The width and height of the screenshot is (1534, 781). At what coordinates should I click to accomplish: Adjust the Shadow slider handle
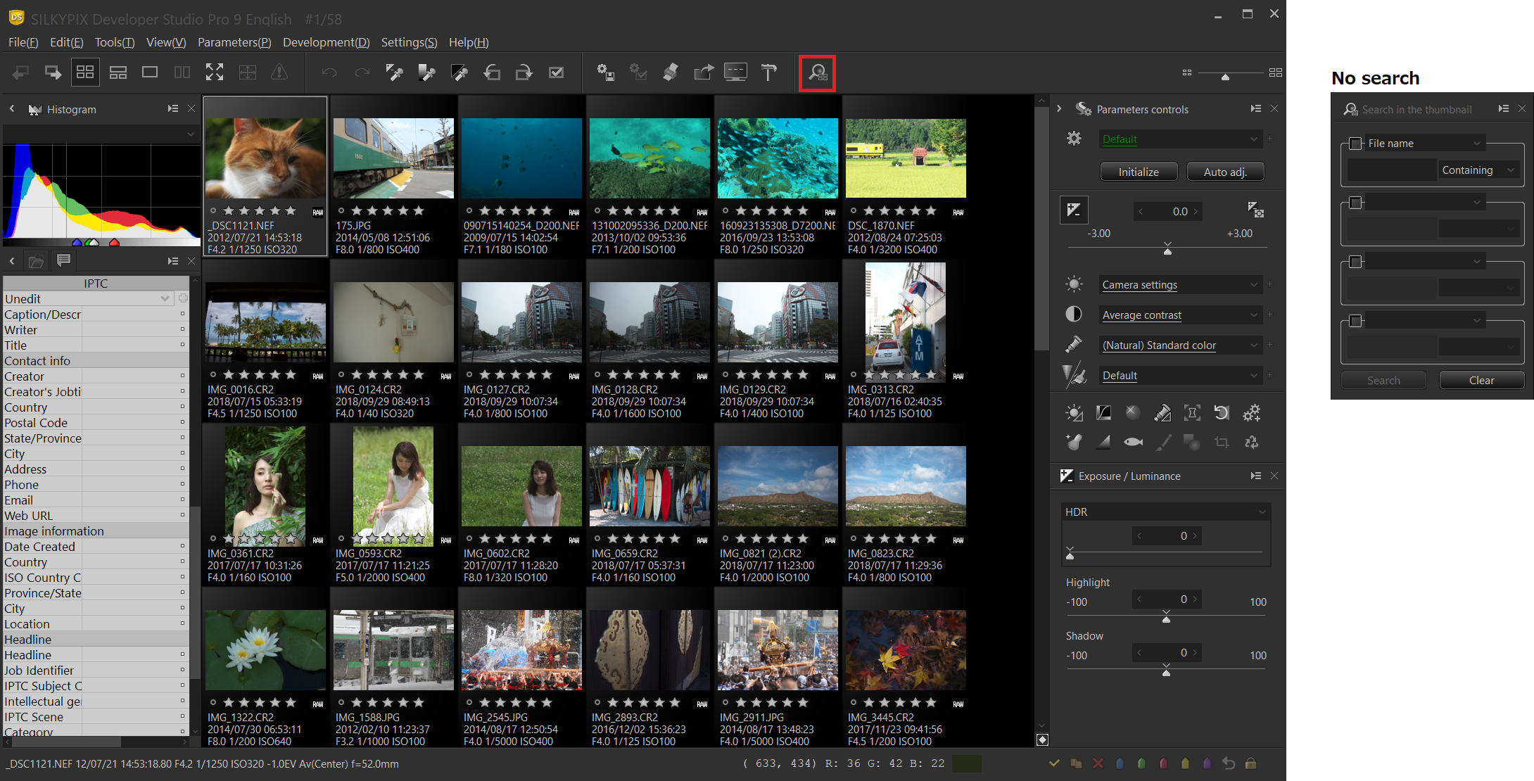1166,671
